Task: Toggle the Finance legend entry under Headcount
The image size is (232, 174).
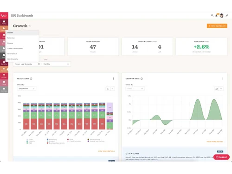Action: click(x=31, y=141)
